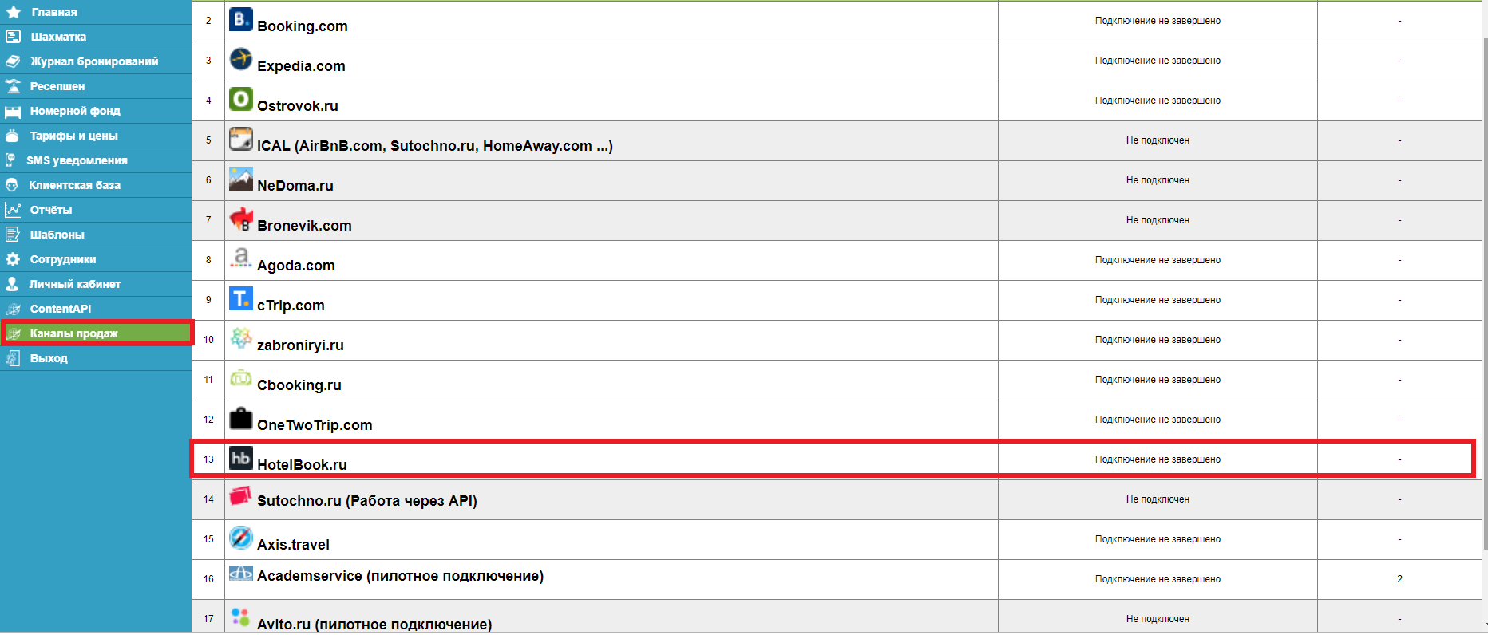1488x635 pixels.
Task: Click OneTwoTrip.com channel name
Action: click(315, 425)
